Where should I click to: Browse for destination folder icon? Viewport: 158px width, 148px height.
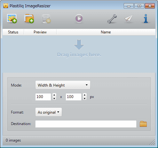143,124
